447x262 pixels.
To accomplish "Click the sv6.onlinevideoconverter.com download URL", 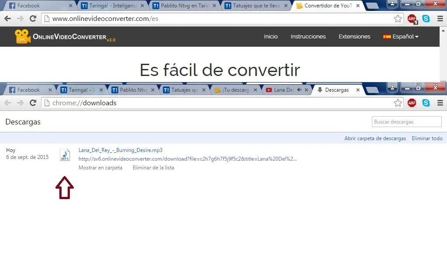I will 188,159.
